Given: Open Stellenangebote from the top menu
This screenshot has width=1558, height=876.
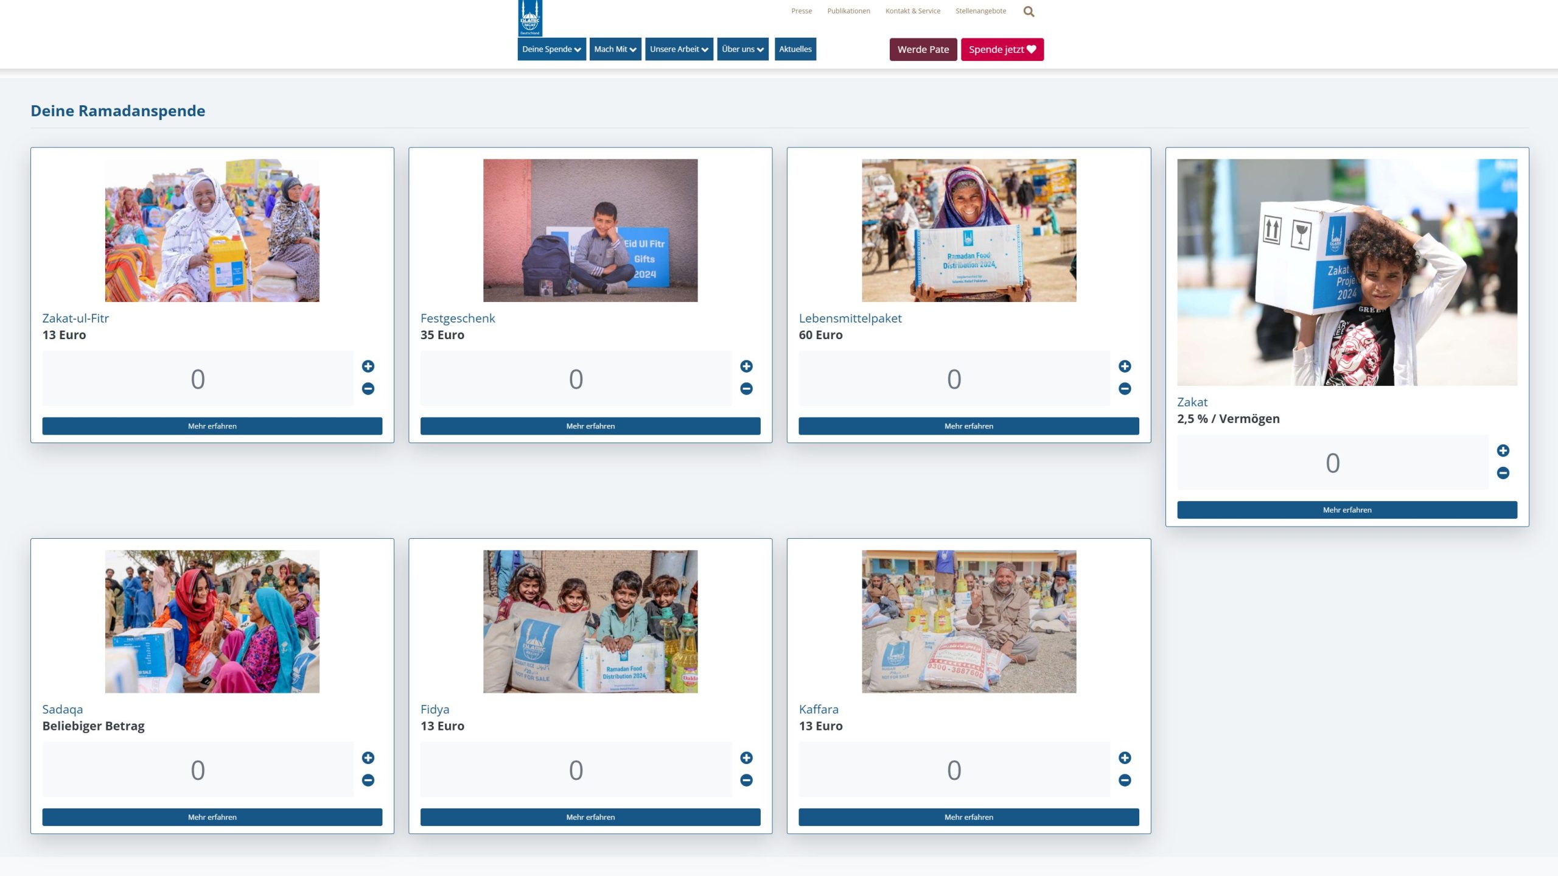Looking at the screenshot, I should tap(980, 10).
